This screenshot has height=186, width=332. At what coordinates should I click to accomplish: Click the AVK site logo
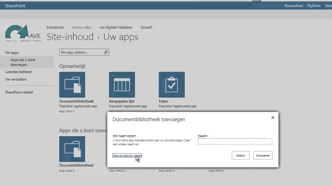(x=23, y=33)
